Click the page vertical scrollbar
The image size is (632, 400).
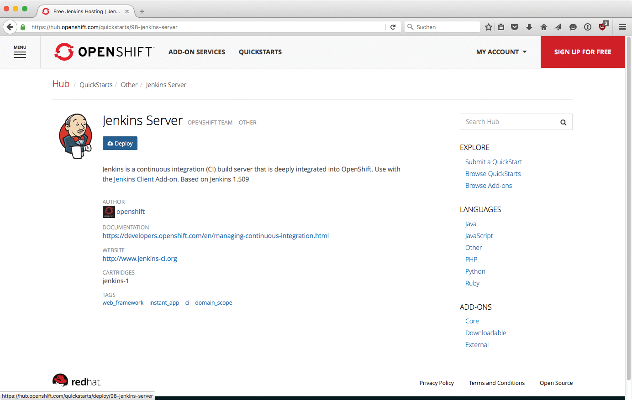point(628,208)
